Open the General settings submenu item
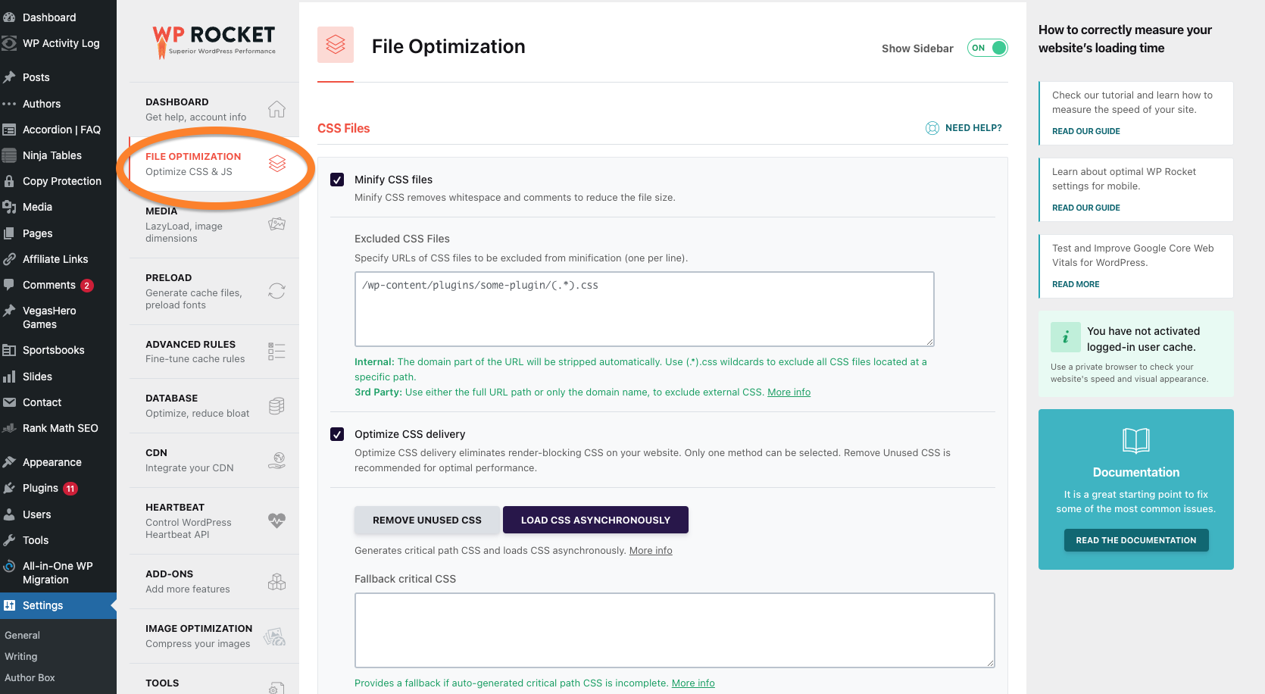Image resolution: width=1265 pixels, height=694 pixels. click(x=22, y=636)
